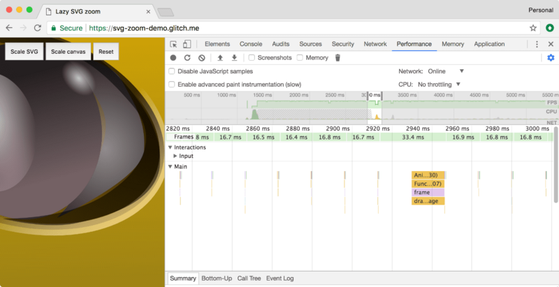The image size is (559, 287).
Task: Start recording with the record button
Action: (x=173, y=58)
